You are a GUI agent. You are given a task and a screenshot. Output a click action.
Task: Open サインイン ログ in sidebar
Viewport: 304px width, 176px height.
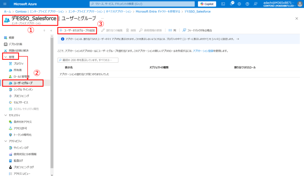pyautogui.click(x=21, y=148)
